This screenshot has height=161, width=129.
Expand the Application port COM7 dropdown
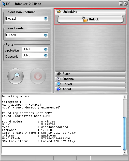[x=35, y=49]
